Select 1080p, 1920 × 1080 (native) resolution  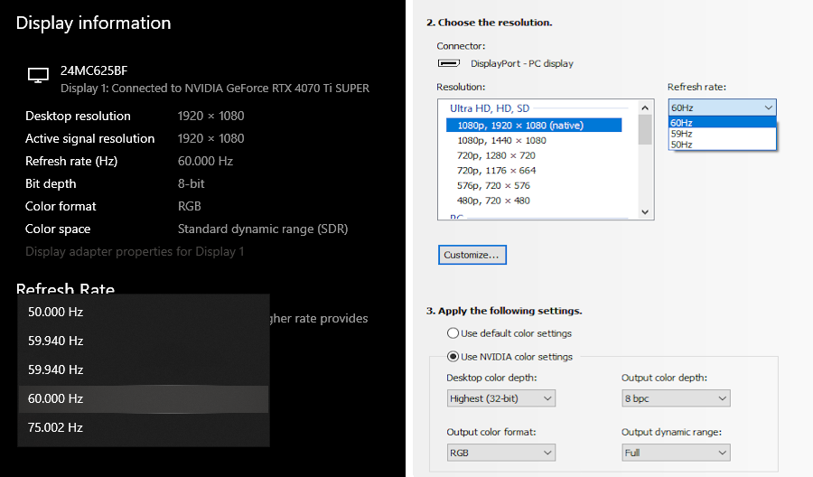tap(534, 125)
